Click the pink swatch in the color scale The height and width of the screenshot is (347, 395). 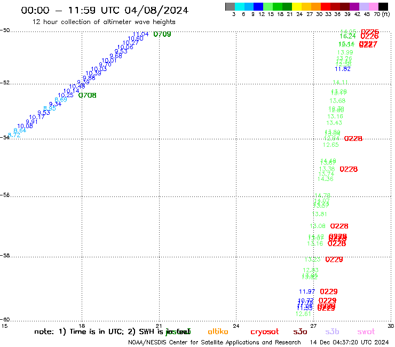374,6
